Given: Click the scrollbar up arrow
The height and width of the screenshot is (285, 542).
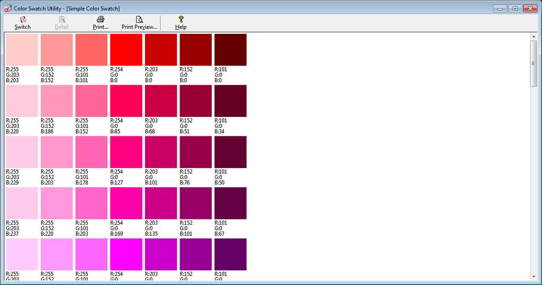Looking at the screenshot, I should pyautogui.click(x=534, y=36).
